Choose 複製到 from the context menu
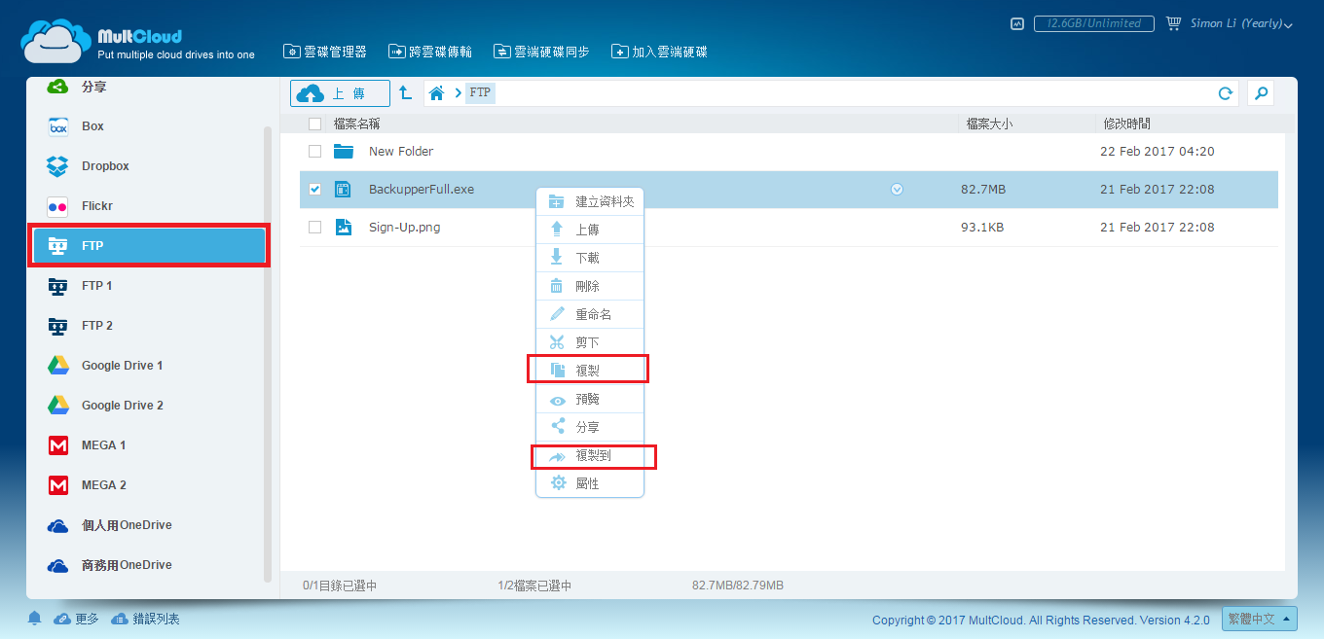Screen dimensions: 1324x639 point(593,455)
